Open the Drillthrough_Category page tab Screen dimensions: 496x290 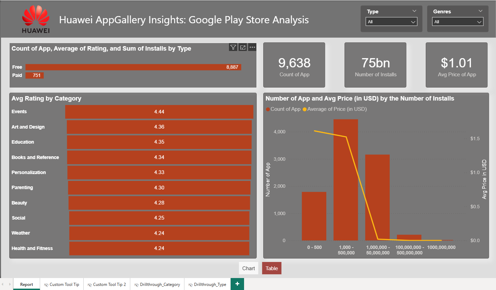click(x=157, y=285)
